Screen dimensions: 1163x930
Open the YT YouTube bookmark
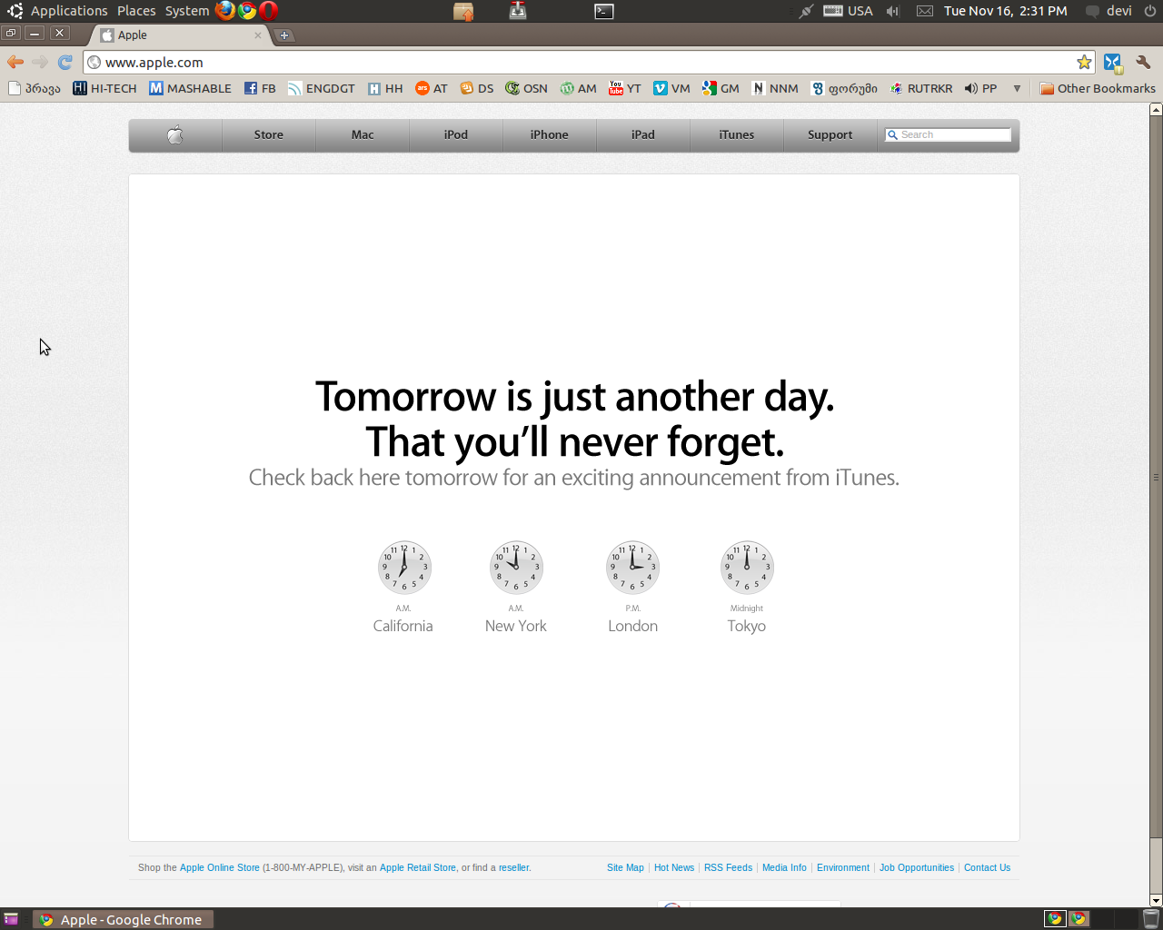click(x=625, y=88)
